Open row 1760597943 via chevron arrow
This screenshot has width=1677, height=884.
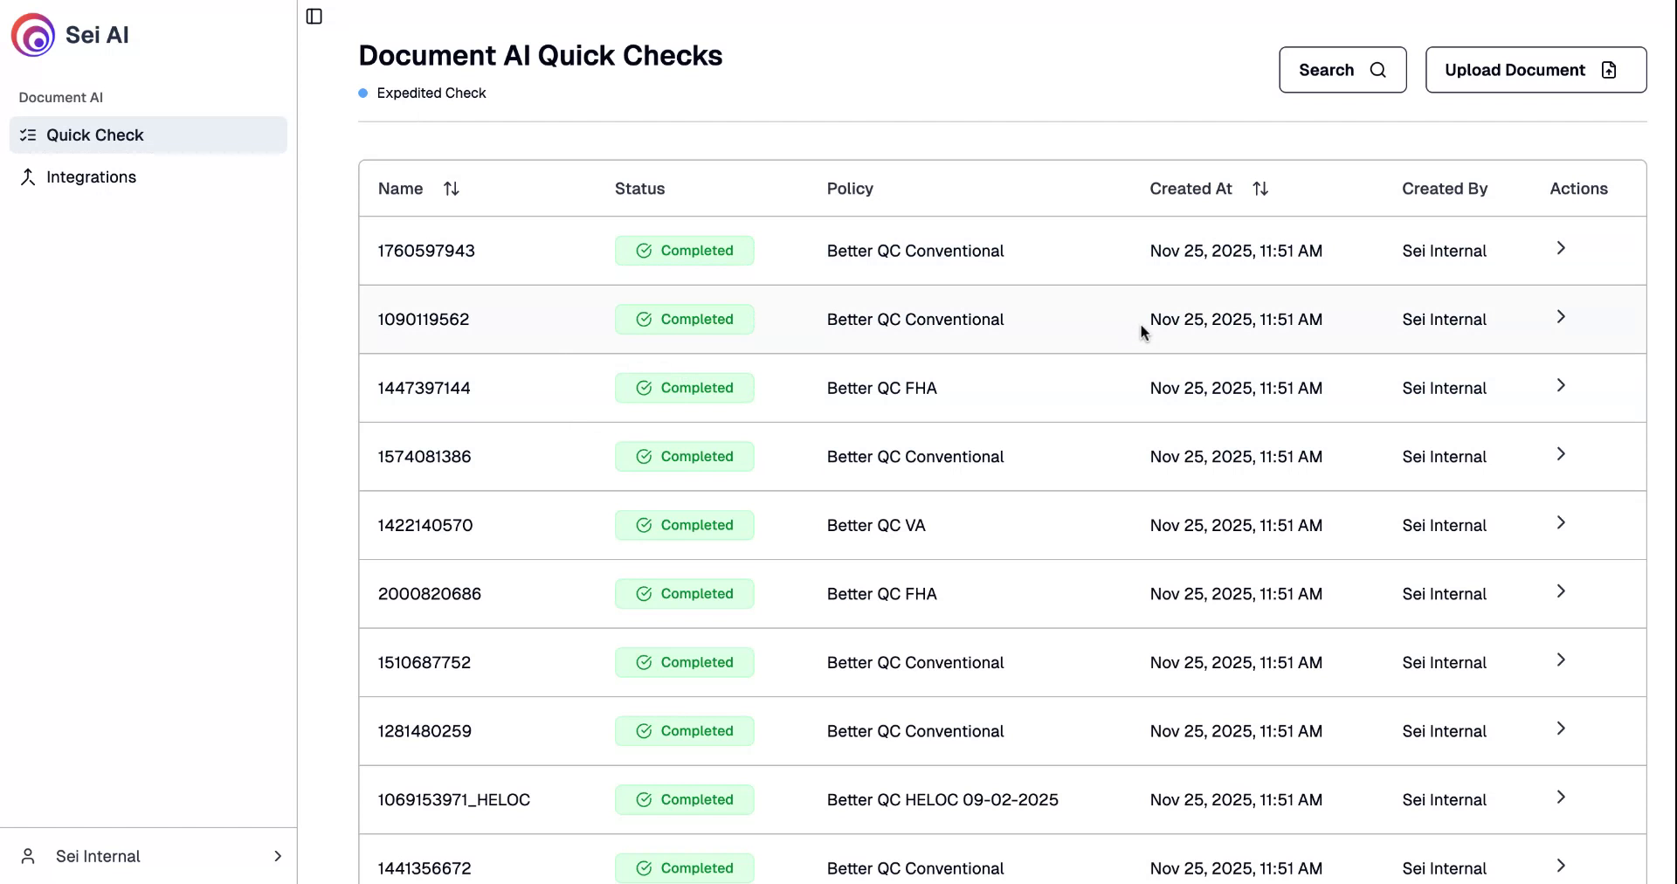coord(1560,249)
